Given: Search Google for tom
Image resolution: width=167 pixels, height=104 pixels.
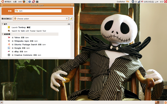Looking at the screenshot, I should tap(21, 48).
